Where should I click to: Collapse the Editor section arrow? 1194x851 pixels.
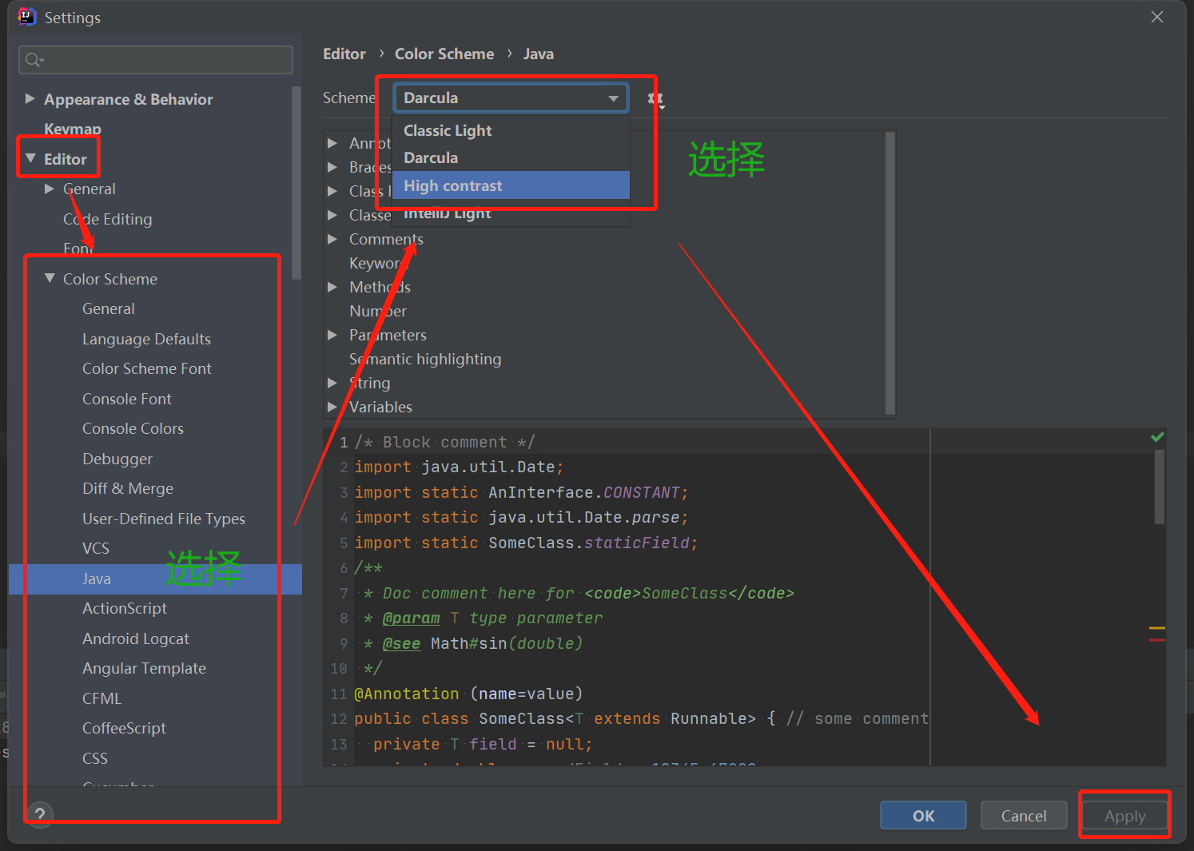coord(30,158)
